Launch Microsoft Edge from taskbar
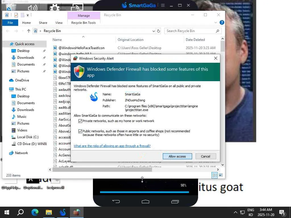291x218 pixels. (x=35, y=212)
